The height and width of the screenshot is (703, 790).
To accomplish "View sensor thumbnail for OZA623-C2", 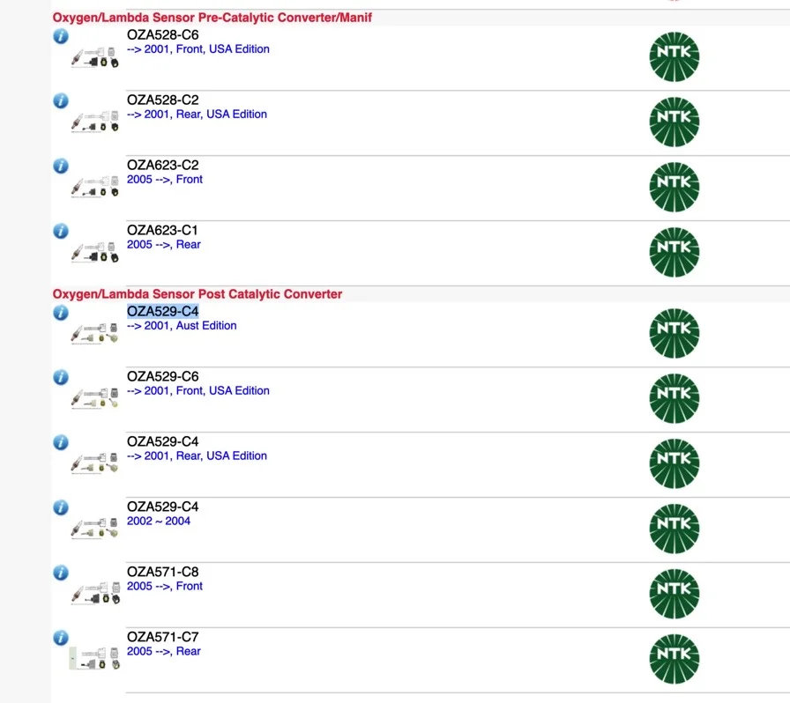I will [95, 187].
